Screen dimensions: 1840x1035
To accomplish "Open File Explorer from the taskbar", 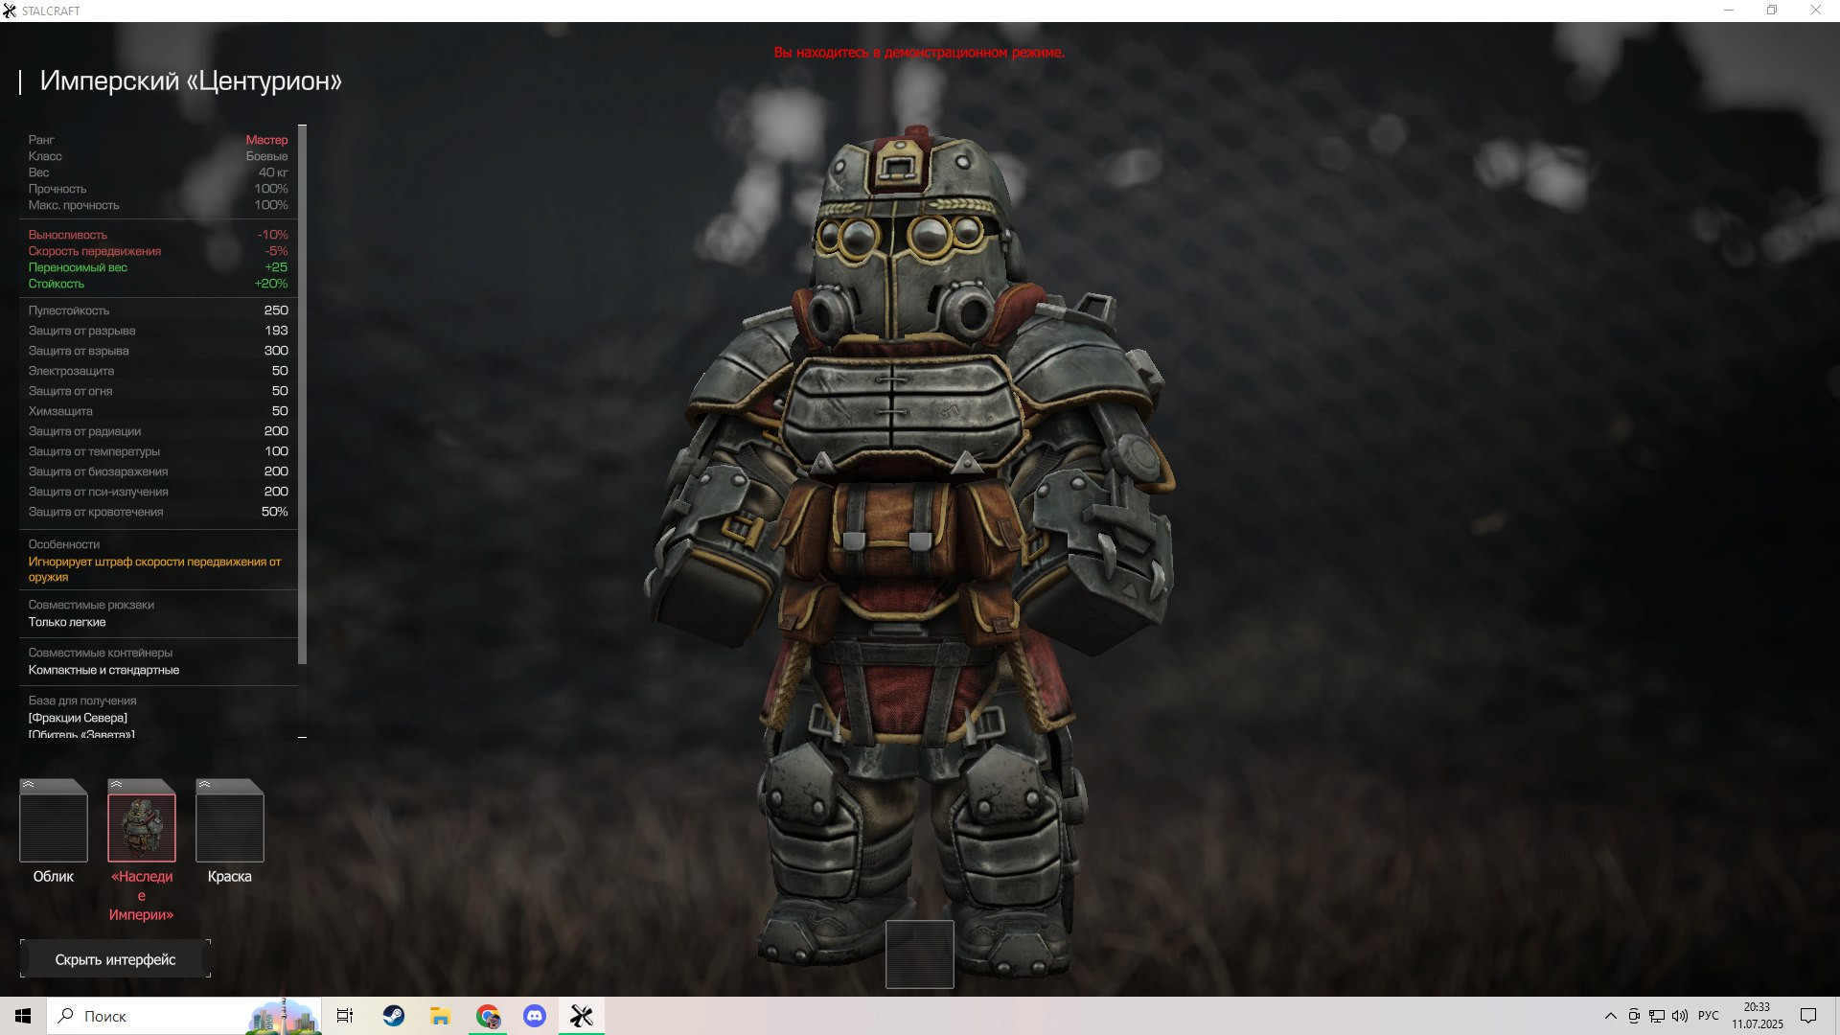I will (x=440, y=1016).
